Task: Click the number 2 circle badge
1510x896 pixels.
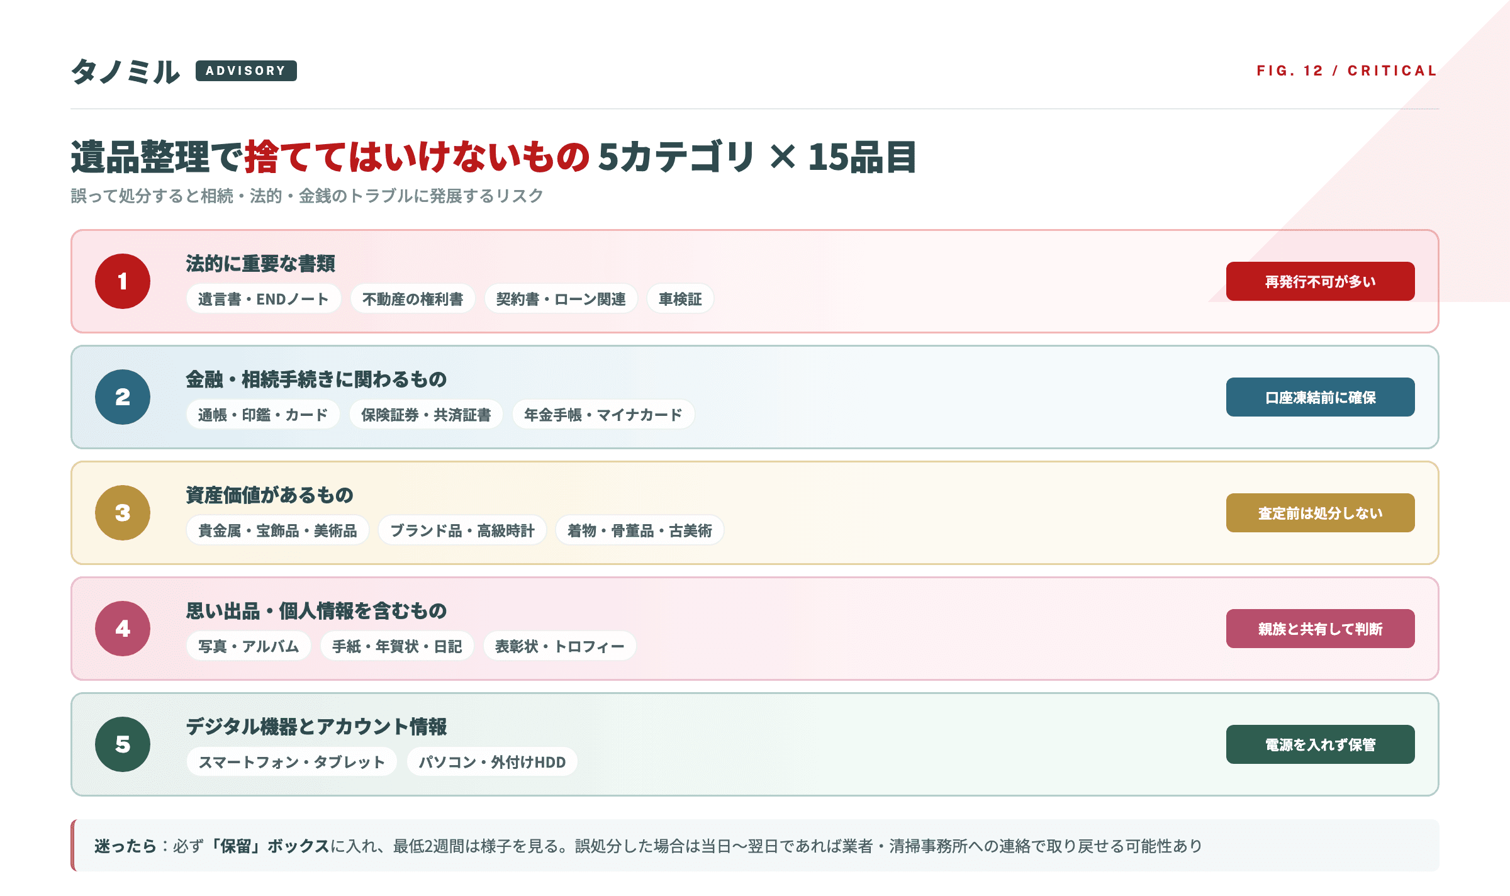Action: tap(123, 397)
